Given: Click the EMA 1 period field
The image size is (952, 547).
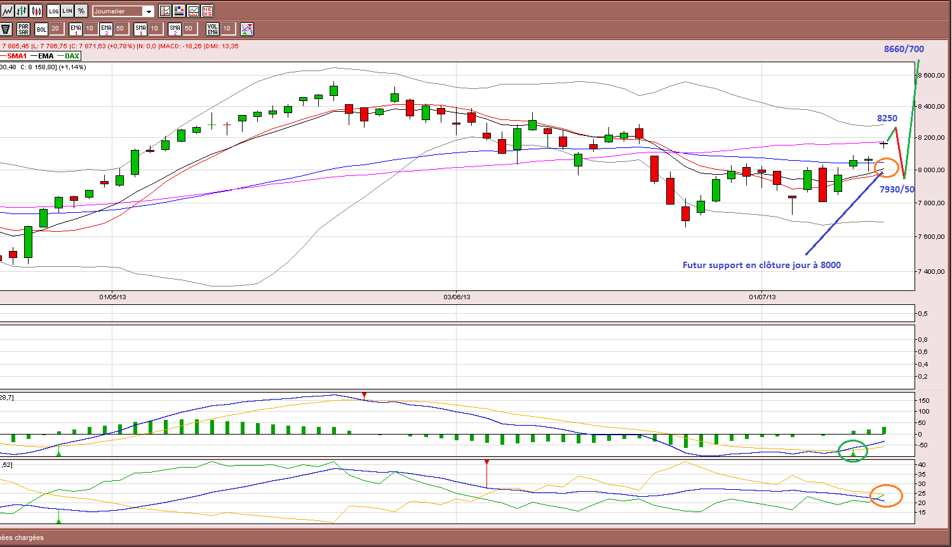Looking at the screenshot, I should [91, 29].
